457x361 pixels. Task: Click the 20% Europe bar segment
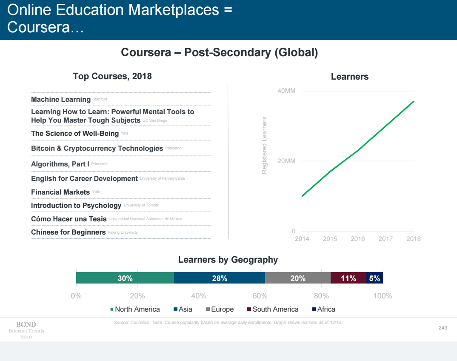click(298, 278)
